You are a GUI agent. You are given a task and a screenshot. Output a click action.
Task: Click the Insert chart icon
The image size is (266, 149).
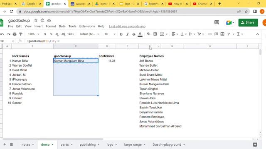[222, 34]
